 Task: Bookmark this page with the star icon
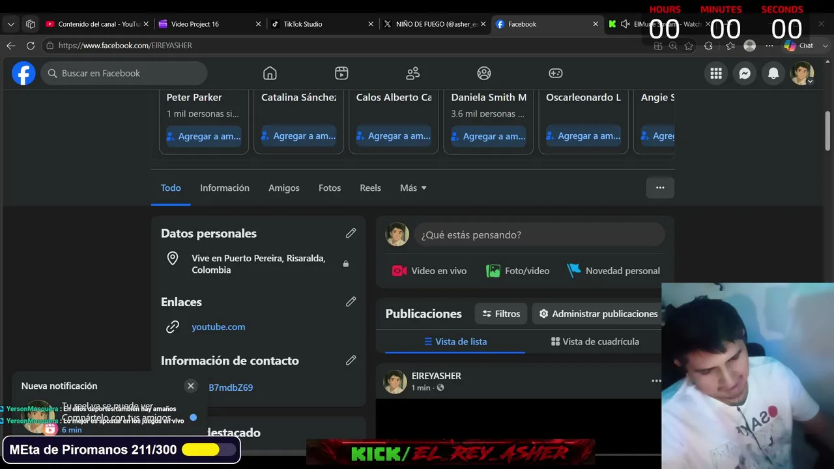point(689,46)
